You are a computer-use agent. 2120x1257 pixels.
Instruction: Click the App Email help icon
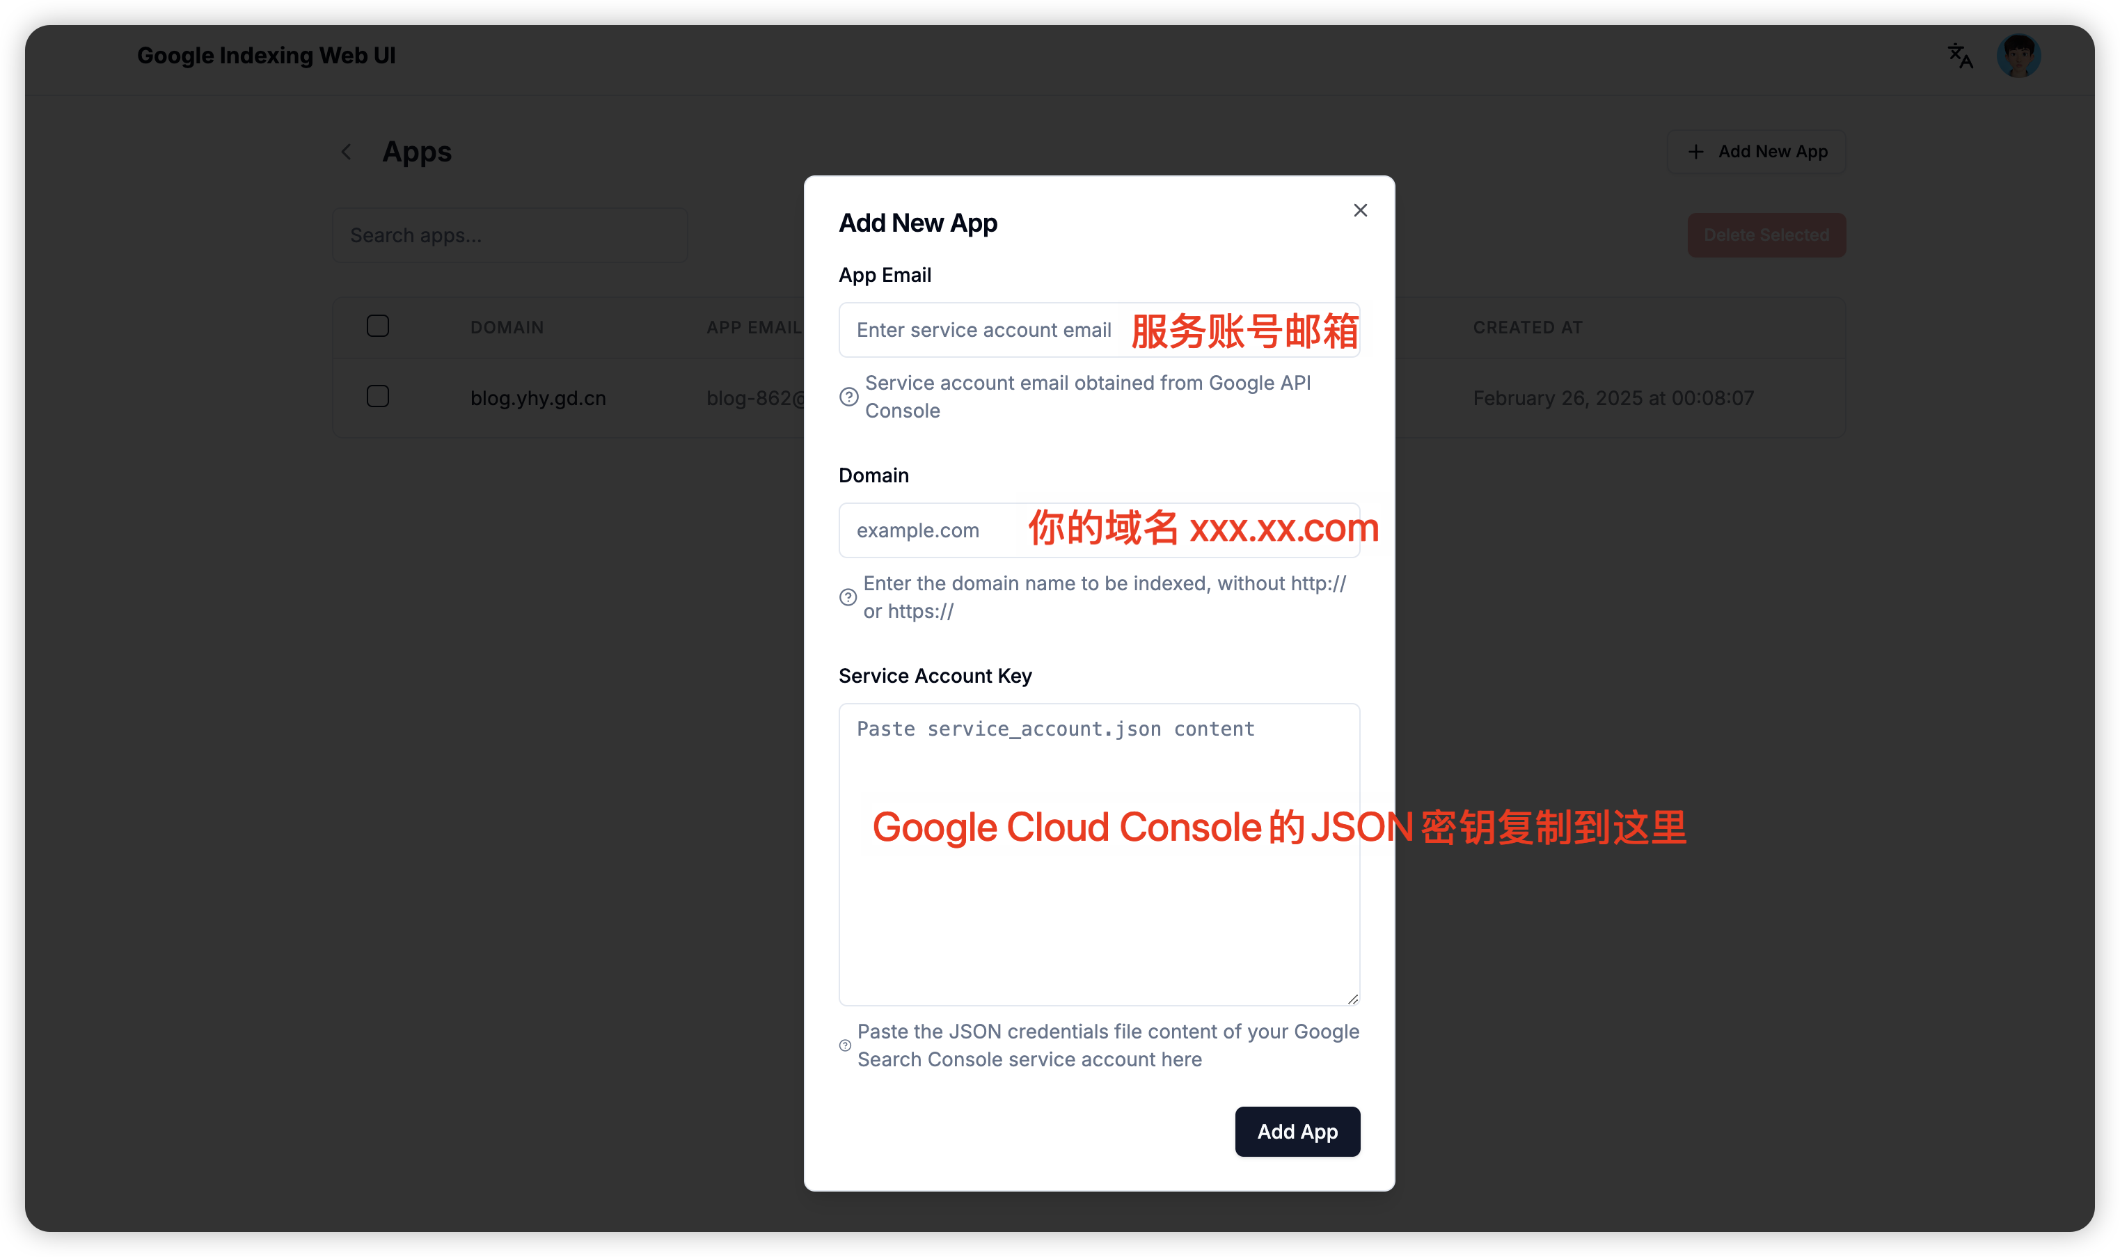click(848, 397)
